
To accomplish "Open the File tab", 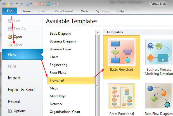I will coord(10,11).
